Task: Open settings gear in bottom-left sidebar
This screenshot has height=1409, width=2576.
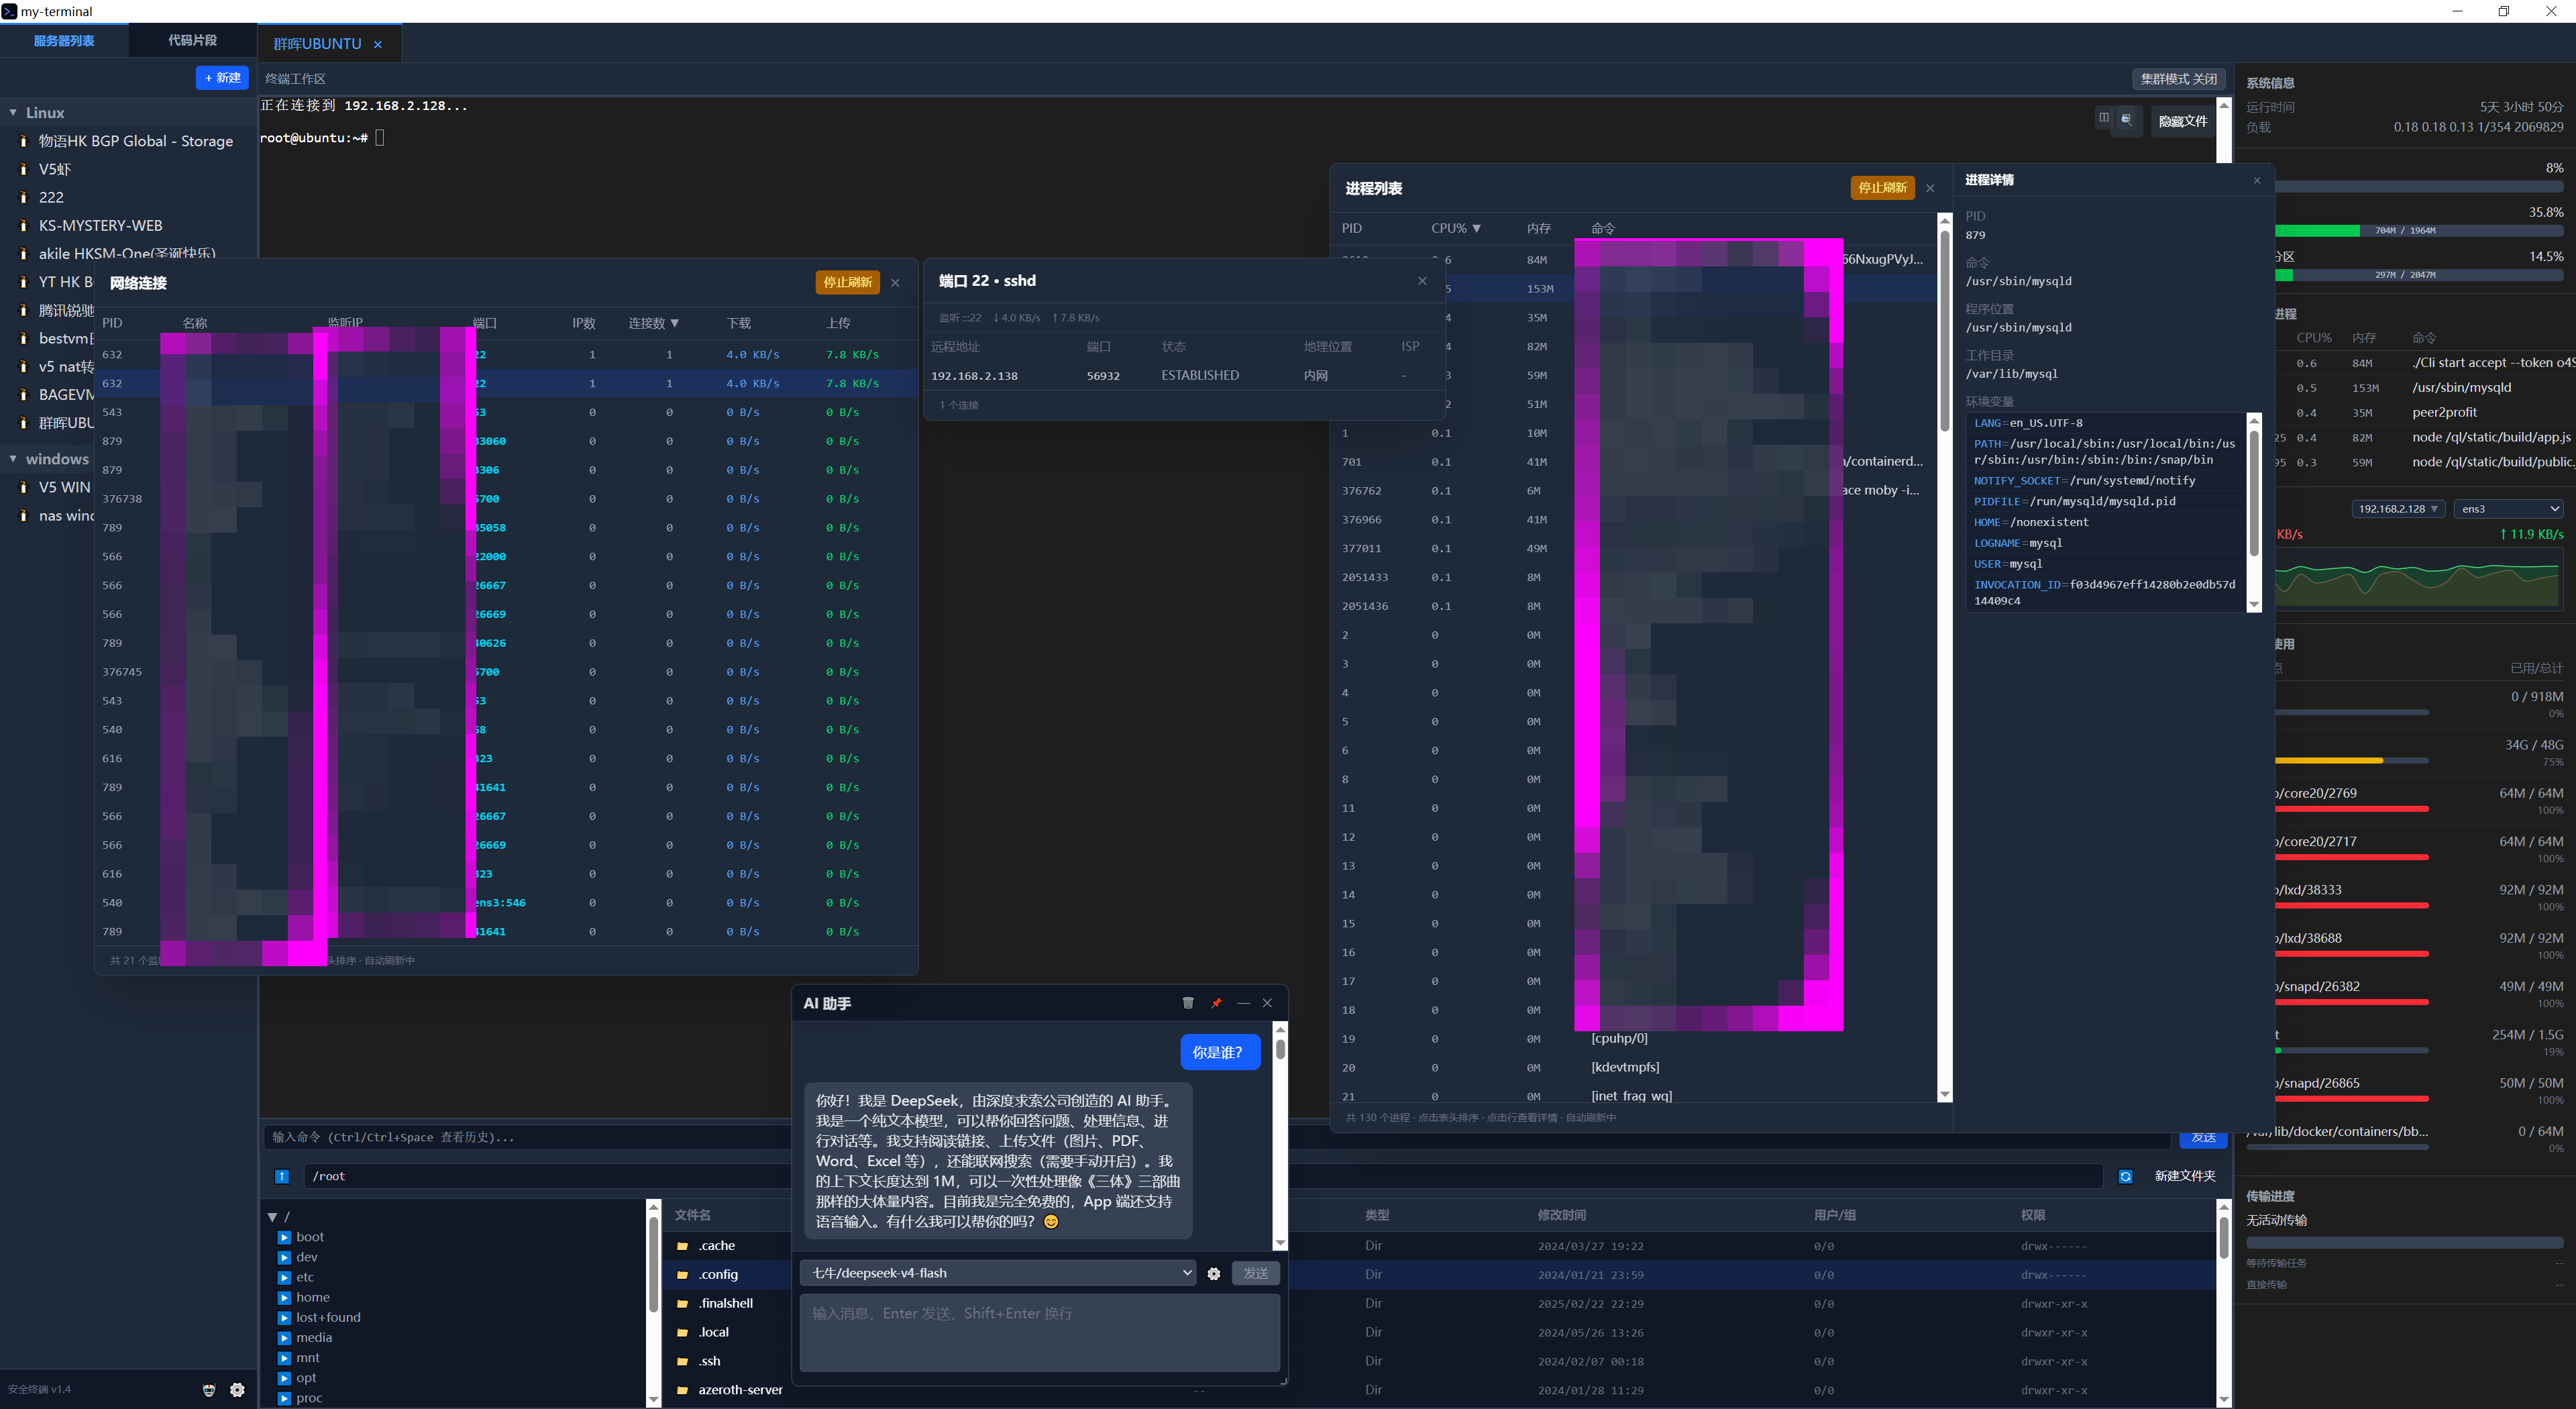Action: [x=237, y=1390]
